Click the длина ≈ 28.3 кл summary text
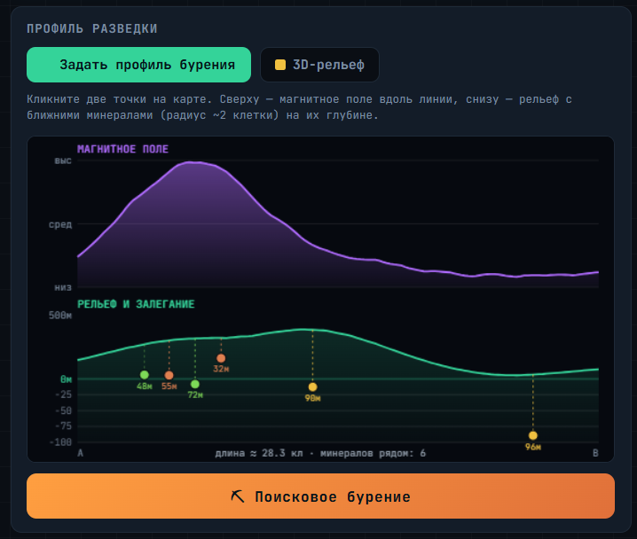This screenshot has height=539, width=637. pos(259,453)
